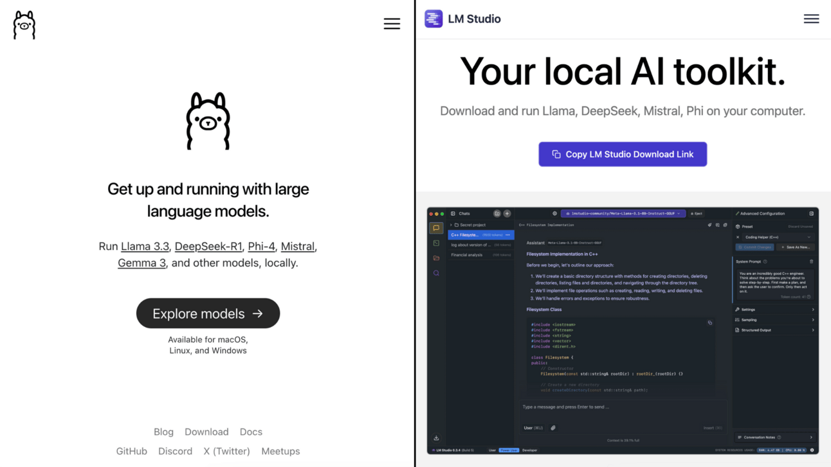Image resolution: width=831 pixels, height=467 pixels.
Task: Click Save As New preset button
Action: click(x=795, y=247)
